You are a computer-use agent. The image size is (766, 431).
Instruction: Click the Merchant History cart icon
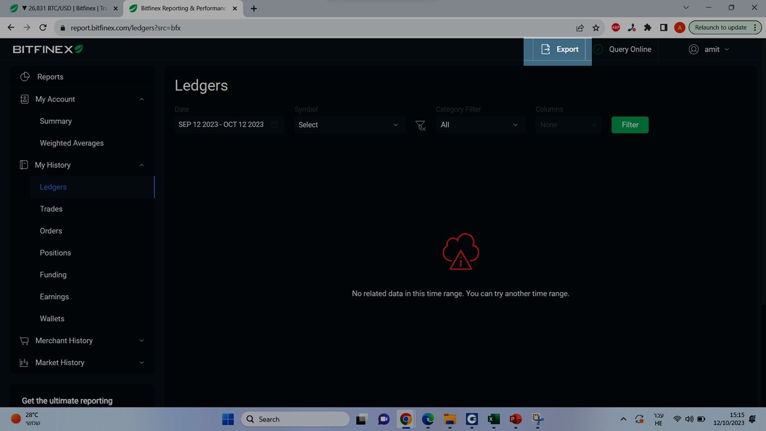(x=24, y=341)
